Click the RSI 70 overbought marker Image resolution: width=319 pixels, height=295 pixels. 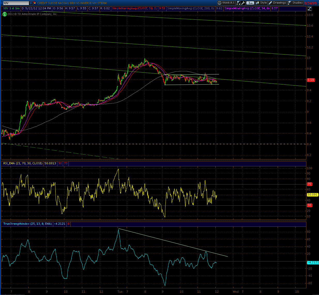[x=309, y=184]
